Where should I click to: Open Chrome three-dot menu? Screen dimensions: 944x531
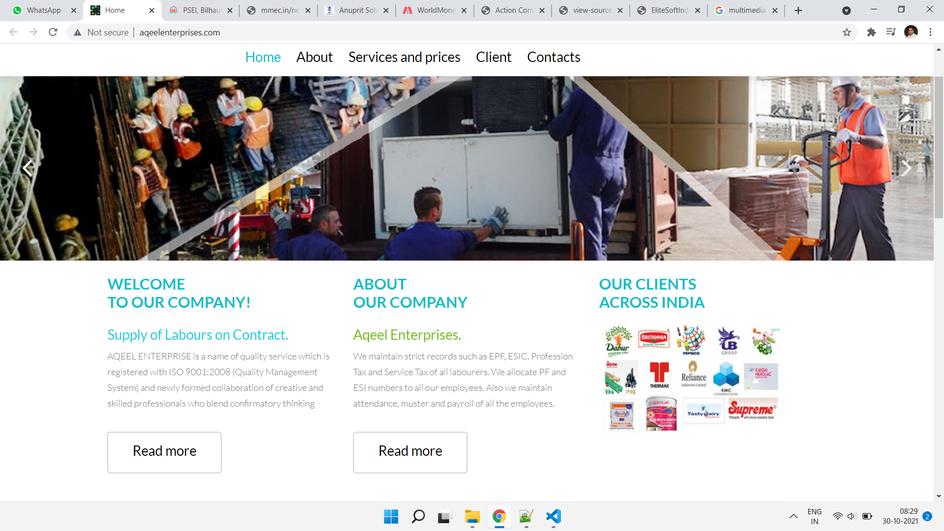(930, 32)
